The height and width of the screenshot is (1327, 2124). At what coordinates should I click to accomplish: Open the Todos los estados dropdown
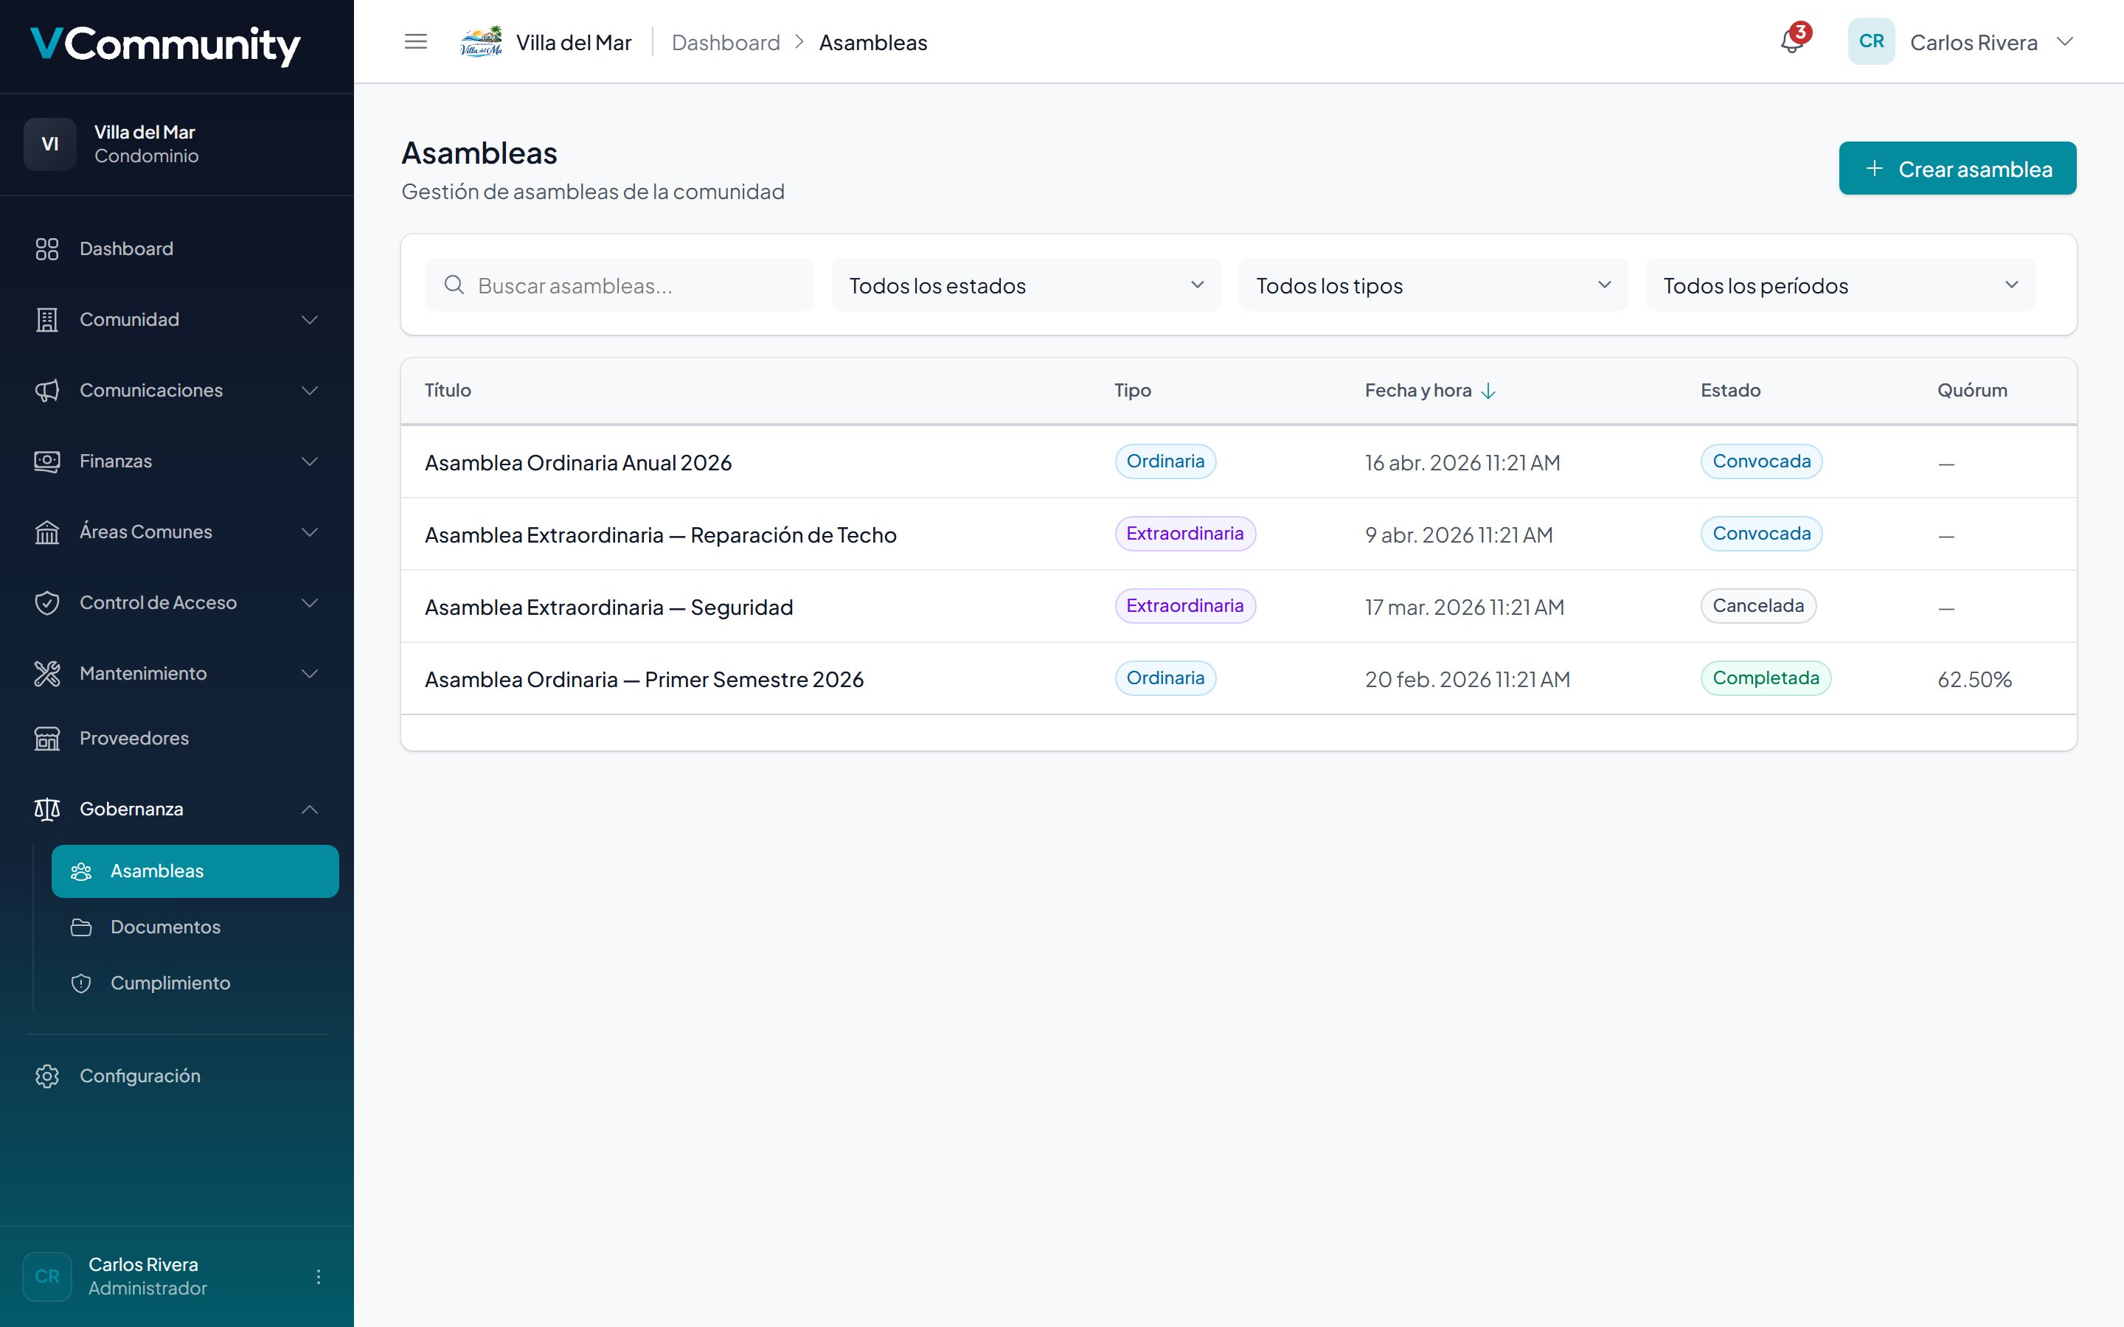coord(1026,285)
